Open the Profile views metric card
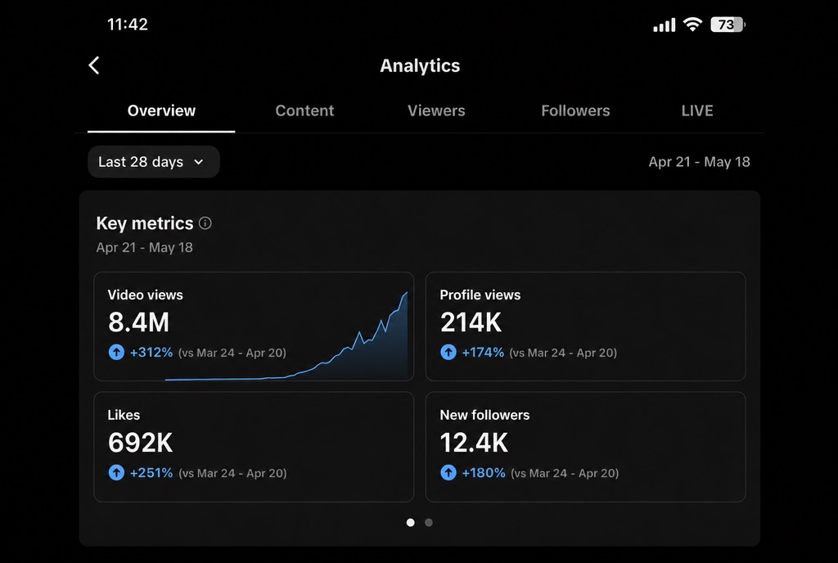Image resolution: width=838 pixels, height=563 pixels. click(586, 327)
